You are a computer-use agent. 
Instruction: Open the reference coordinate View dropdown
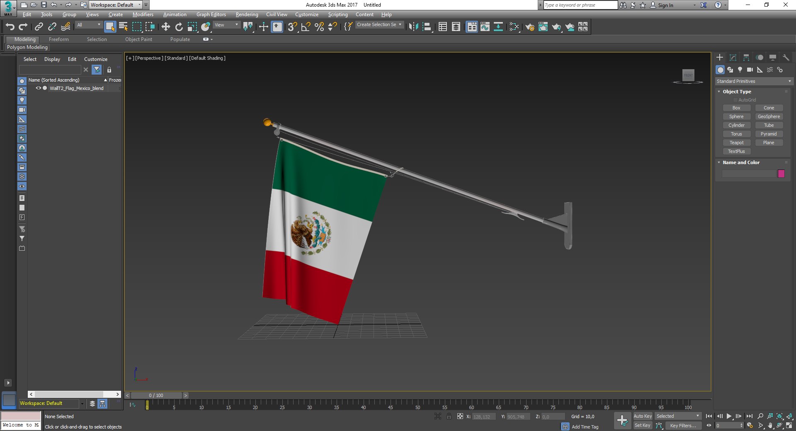[x=226, y=25]
